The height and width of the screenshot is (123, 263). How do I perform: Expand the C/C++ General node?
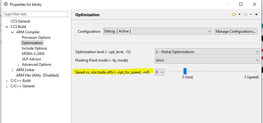tap(7, 86)
